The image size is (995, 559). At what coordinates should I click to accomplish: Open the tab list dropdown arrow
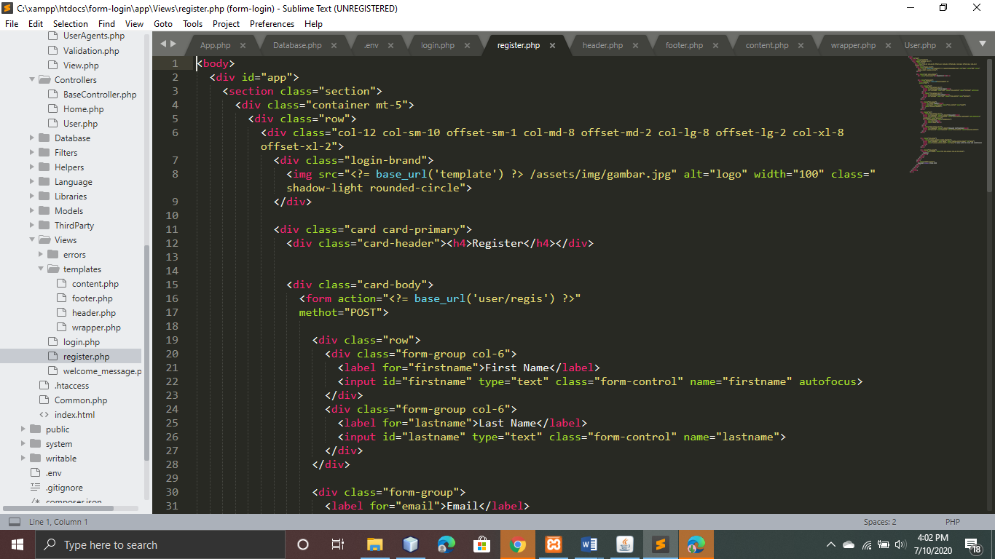coord(982,45)
